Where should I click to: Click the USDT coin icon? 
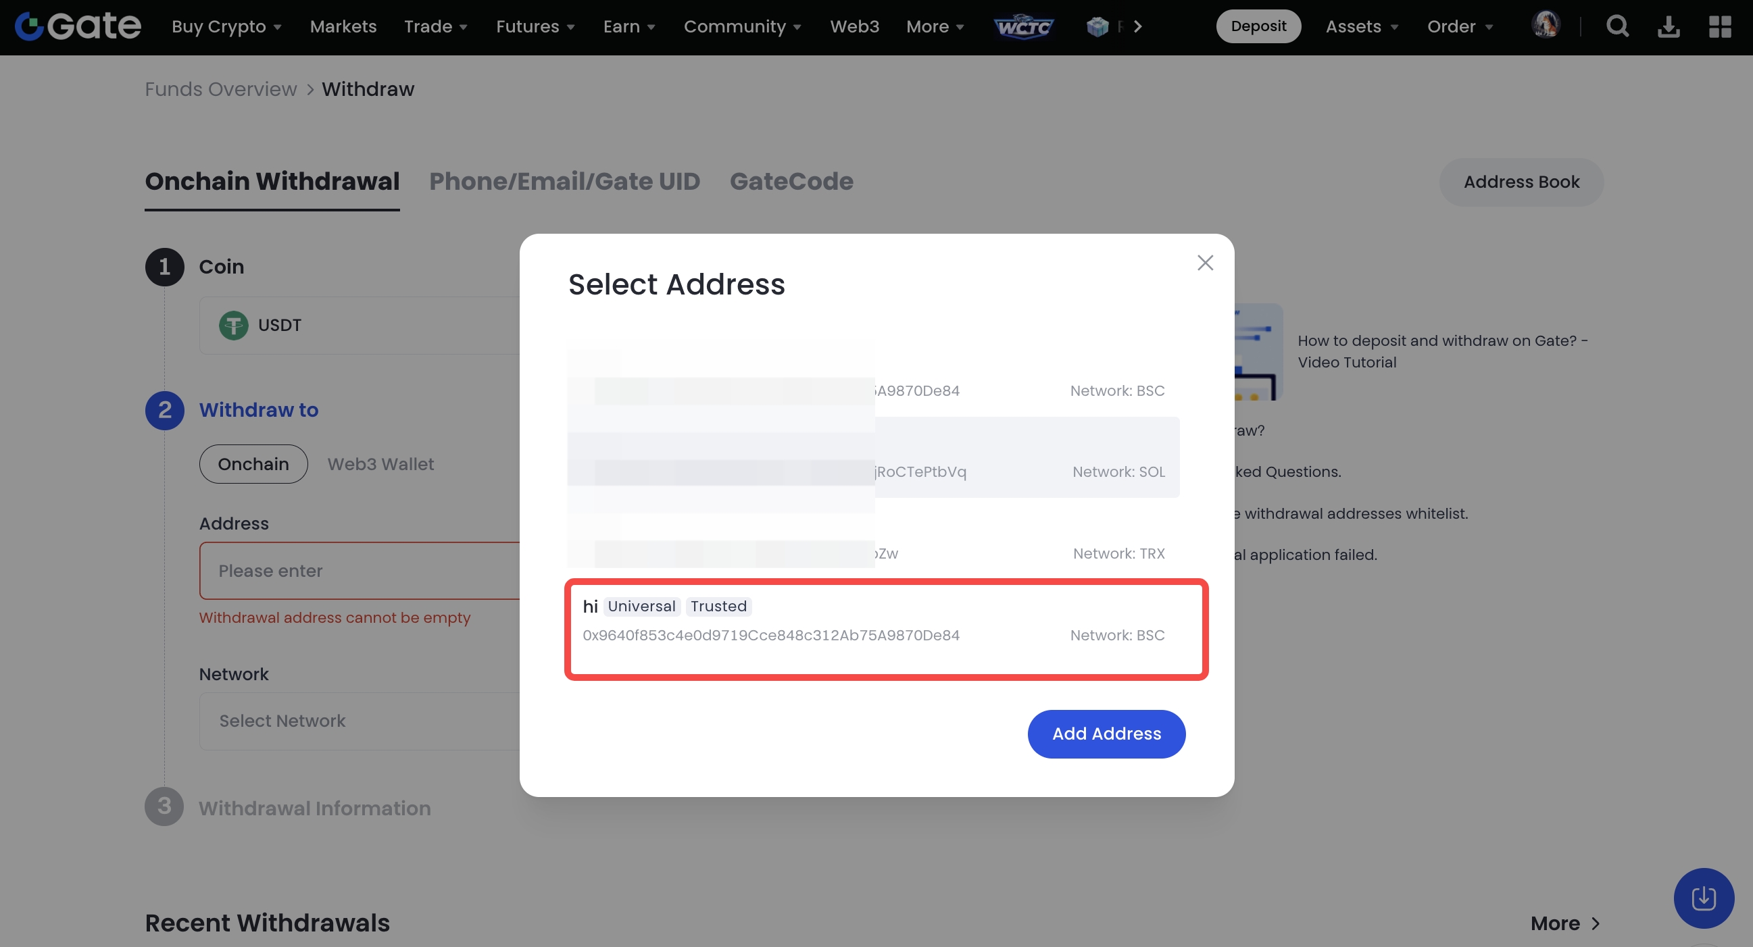[233, 325]
